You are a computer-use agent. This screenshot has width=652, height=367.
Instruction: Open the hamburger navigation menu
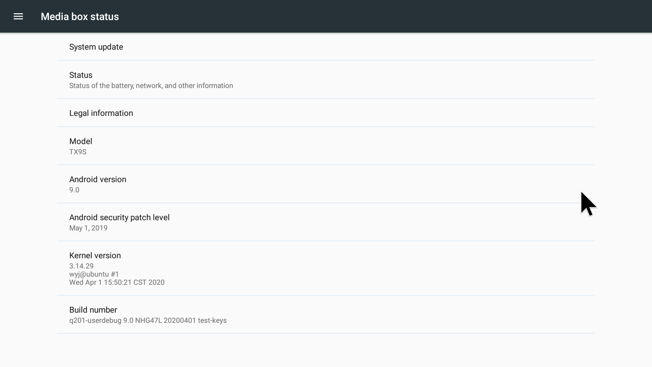point(18,16)
